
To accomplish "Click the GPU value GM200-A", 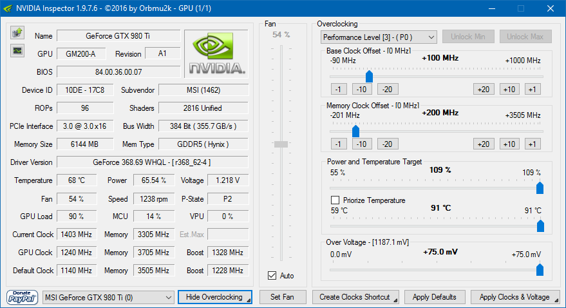I will (81, 53).
